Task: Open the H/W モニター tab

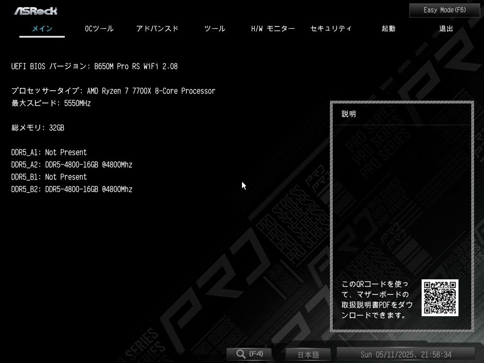Action: [x=273, y=29]
